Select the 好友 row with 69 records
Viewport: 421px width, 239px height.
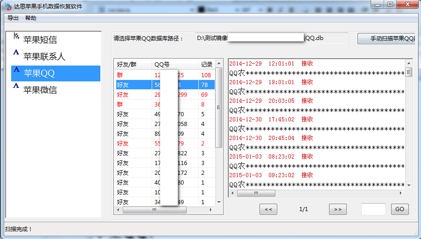coord(165,95)
